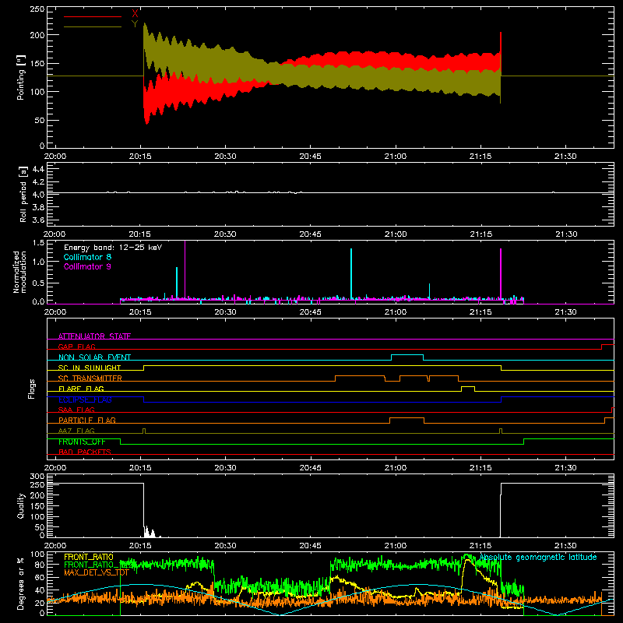Click the cyan modulation spike near 20:21
The width and height of the screenshot is (623, 623).
(177, 283)
